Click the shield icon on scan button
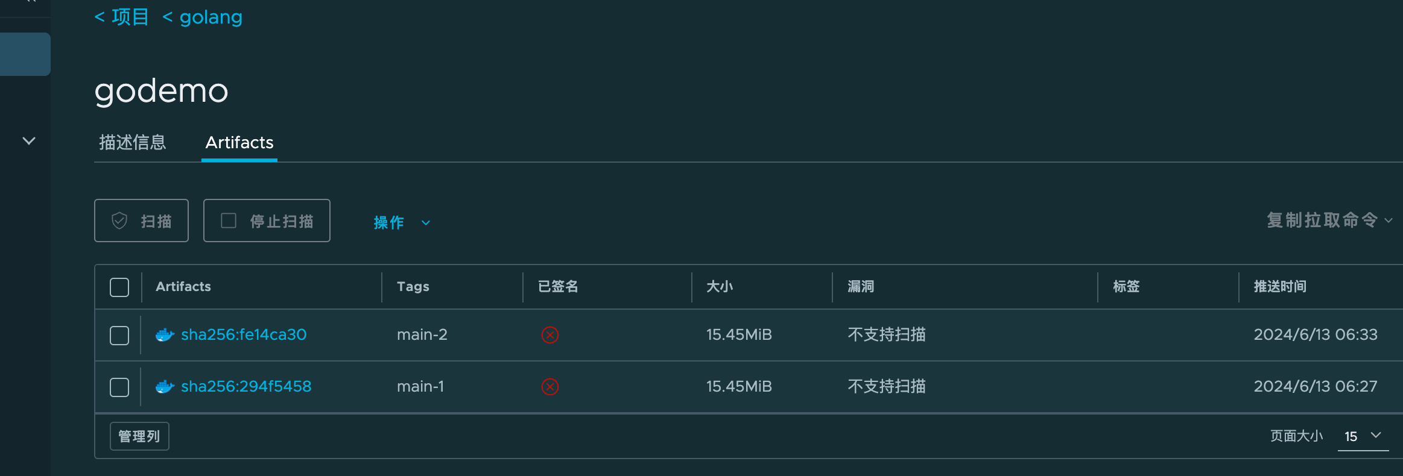This screenshot has height=476, width=1403. click(119, 221)
